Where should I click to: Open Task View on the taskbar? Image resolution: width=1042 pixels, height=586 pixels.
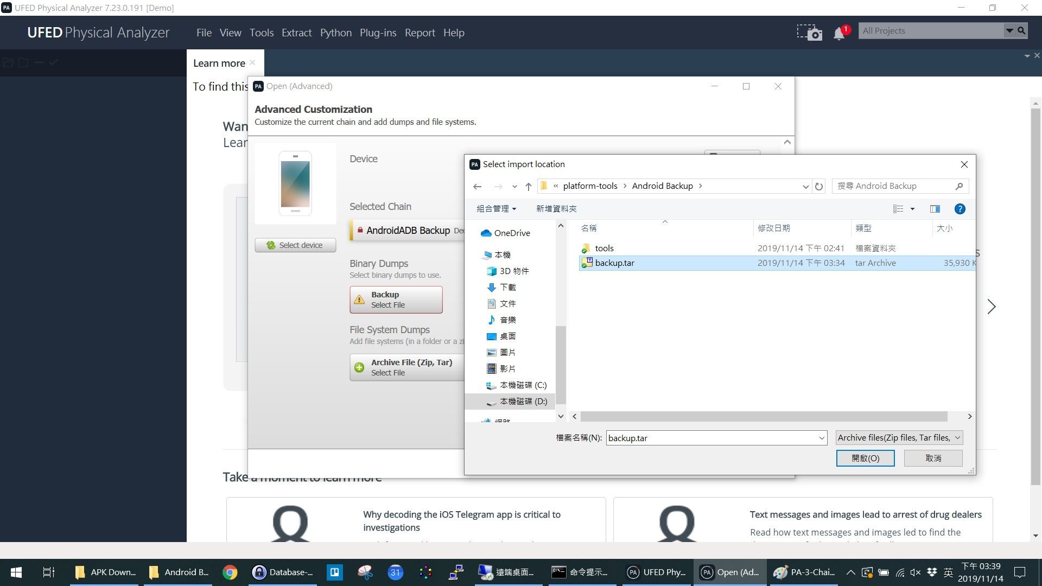pyautogui.click(x=48, y=572)
